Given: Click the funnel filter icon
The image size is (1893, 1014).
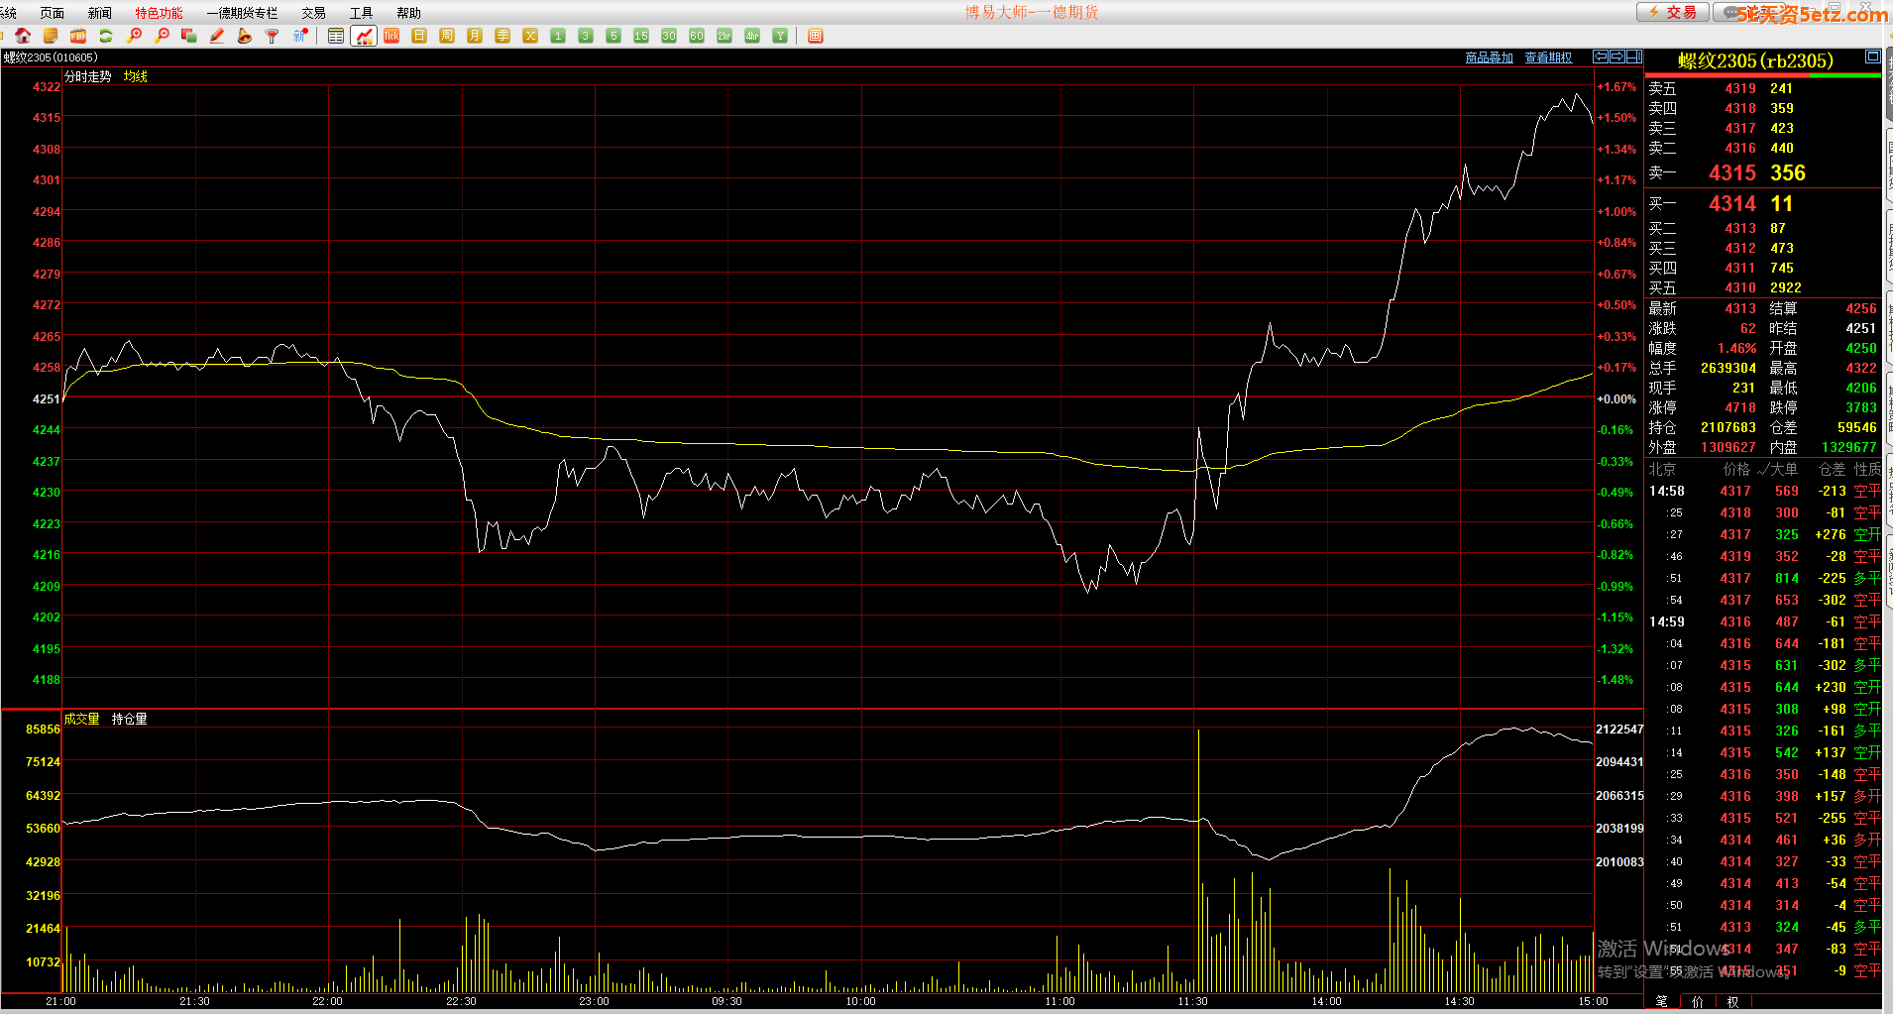Looking at the screenshot, I should coord(273,36).
